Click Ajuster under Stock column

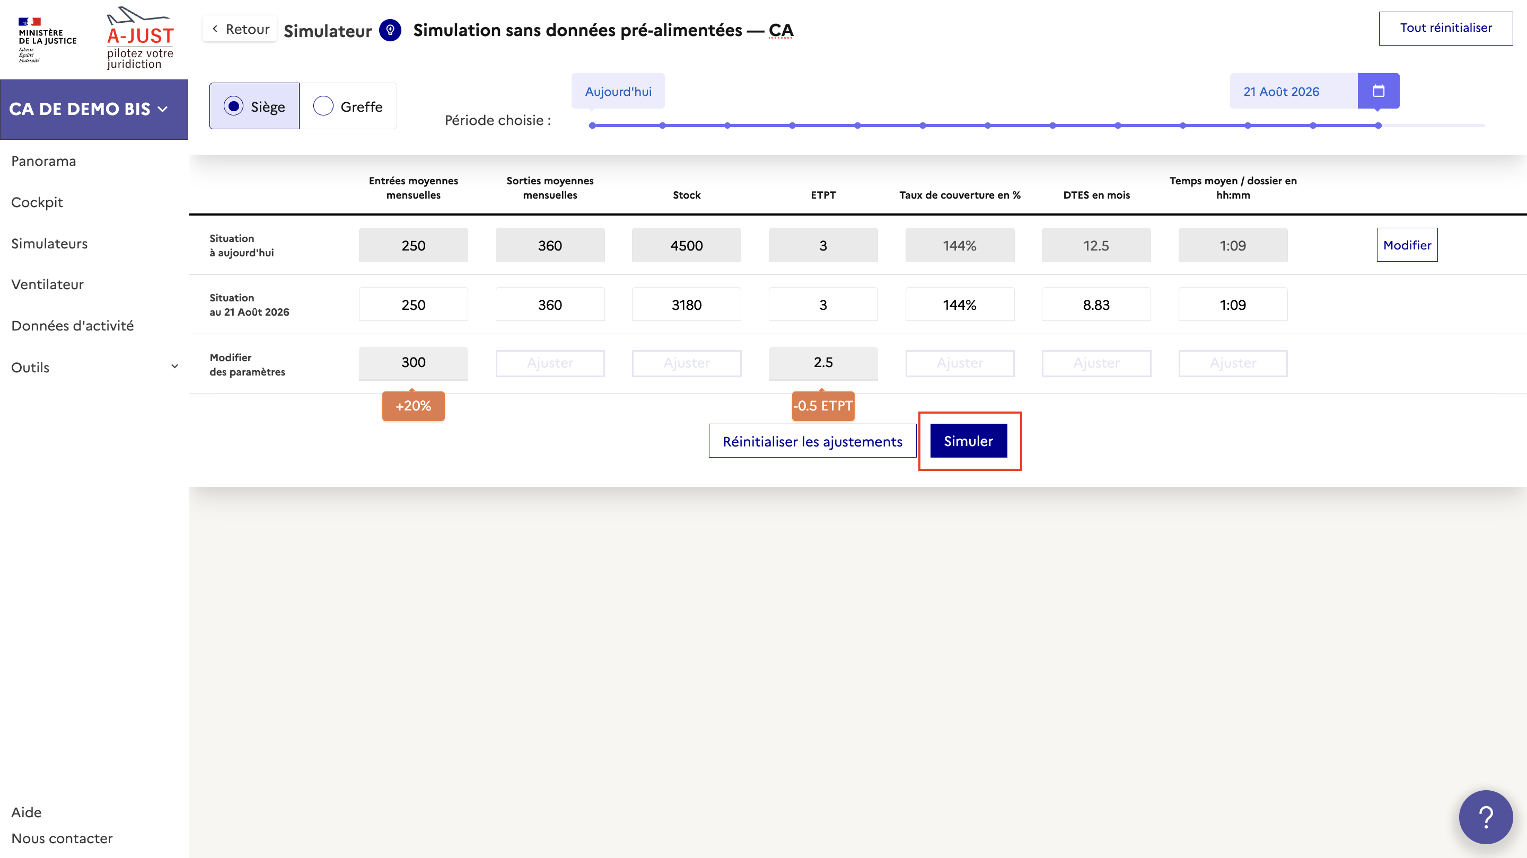click(x=687, y=363)
